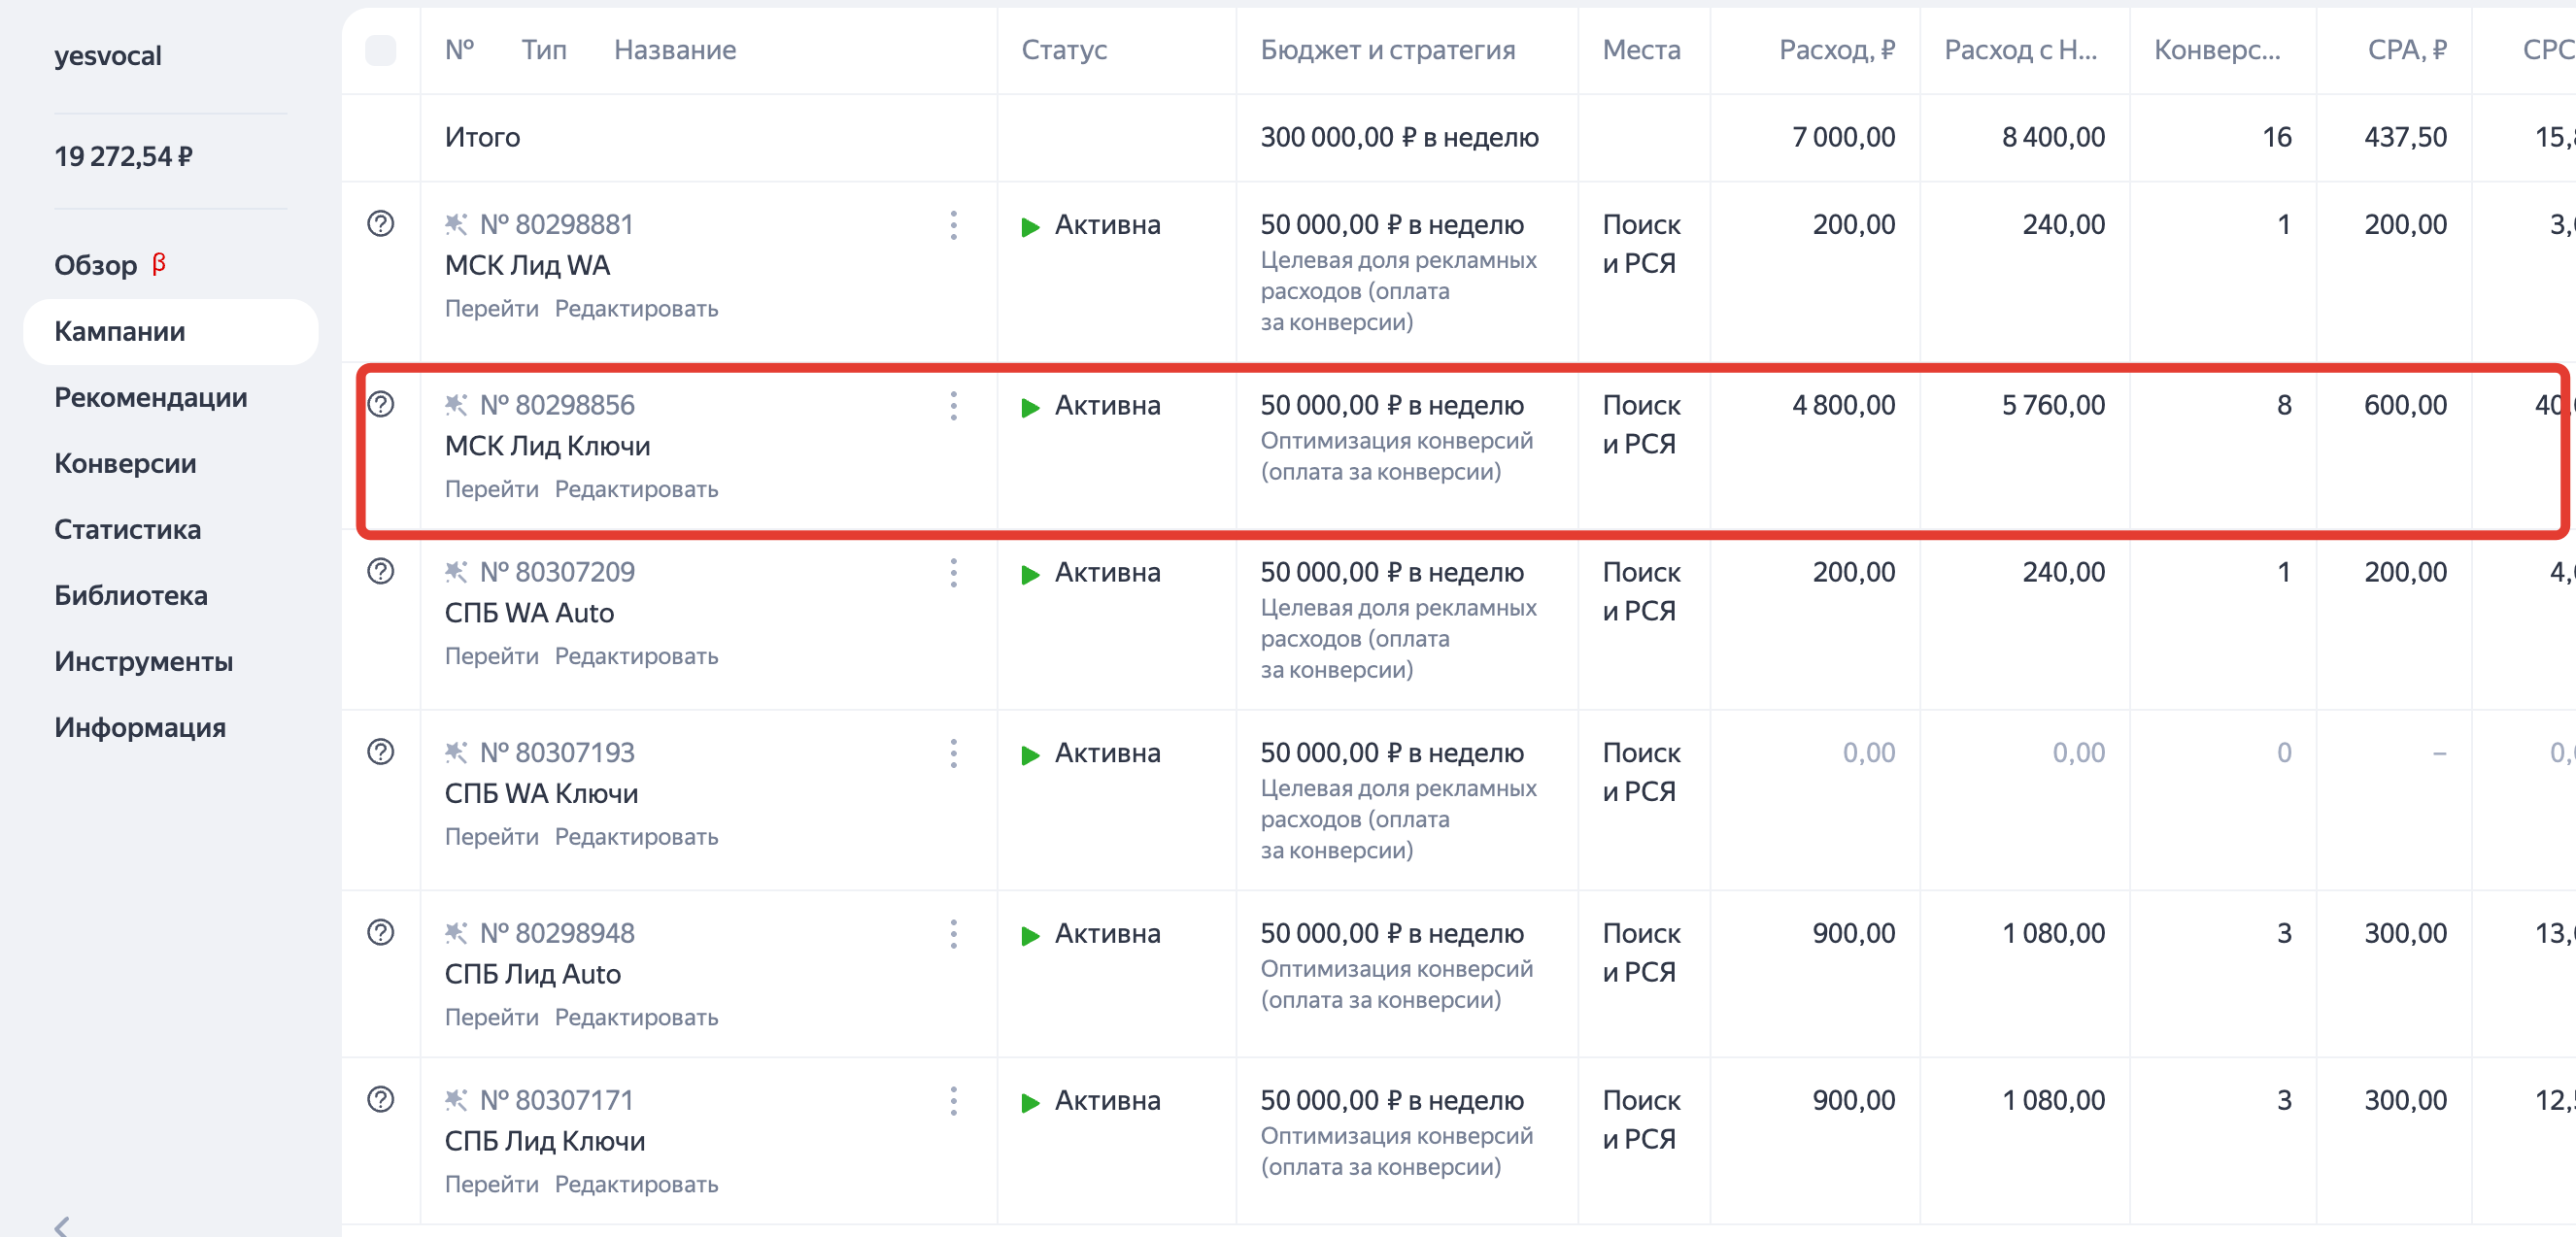The height and width of the screenshot is (1237, 2576).
Task: Open kebab menu for СПБ WA Ключи campaign
Action: tap(953, 753)
